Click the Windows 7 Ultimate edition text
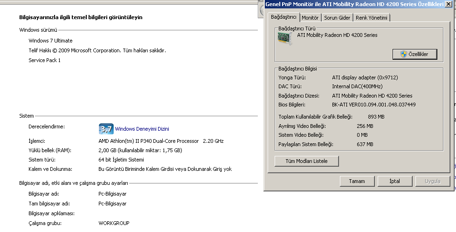Image resolution: width=456 pixels, height=232 pixels. (50, 41)
